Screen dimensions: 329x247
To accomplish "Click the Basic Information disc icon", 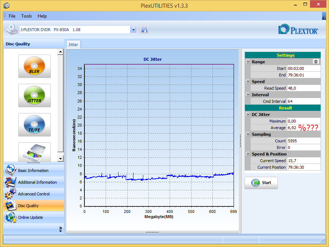I will point(11,170).
